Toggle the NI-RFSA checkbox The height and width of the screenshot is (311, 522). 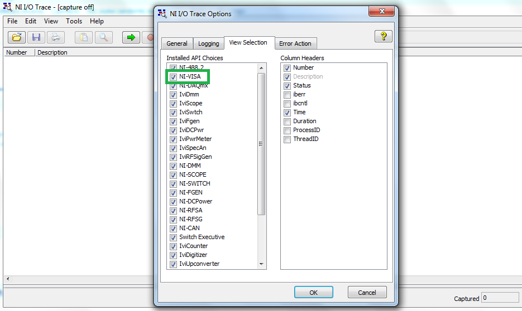pyautogui.click(x=173, y=211)
